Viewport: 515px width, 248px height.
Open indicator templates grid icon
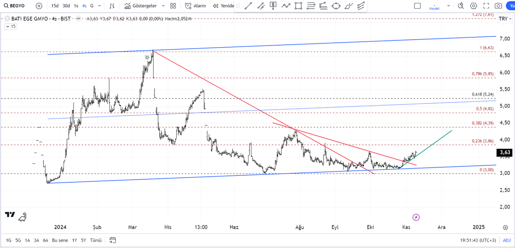173,6
